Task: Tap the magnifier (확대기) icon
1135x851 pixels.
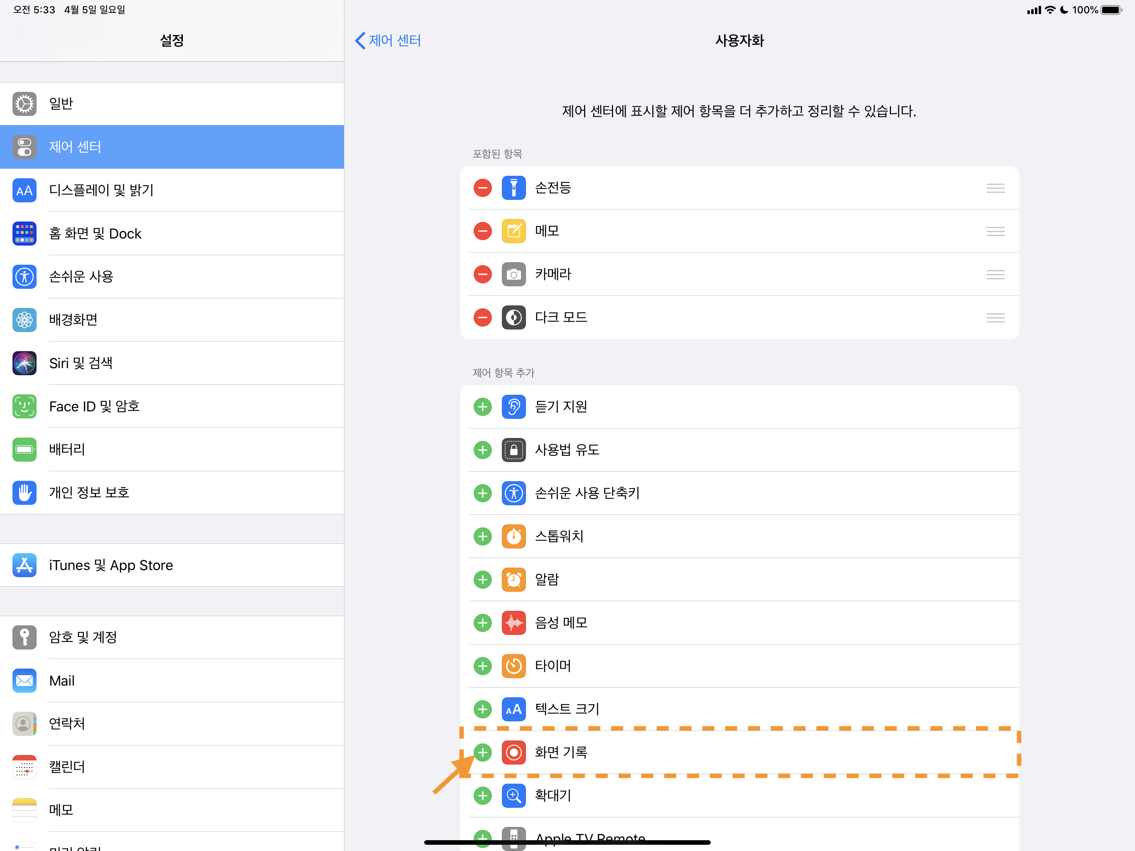Action: (513, 796)
